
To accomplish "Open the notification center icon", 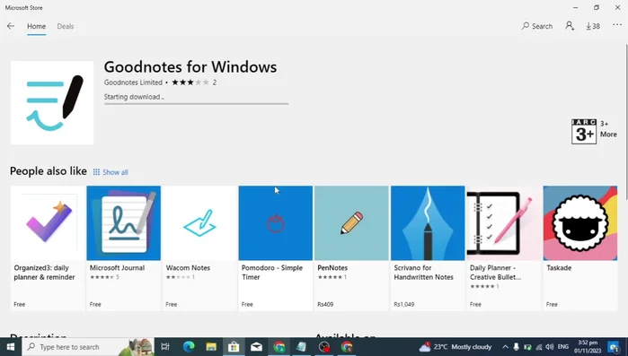I will click(614, 347).
